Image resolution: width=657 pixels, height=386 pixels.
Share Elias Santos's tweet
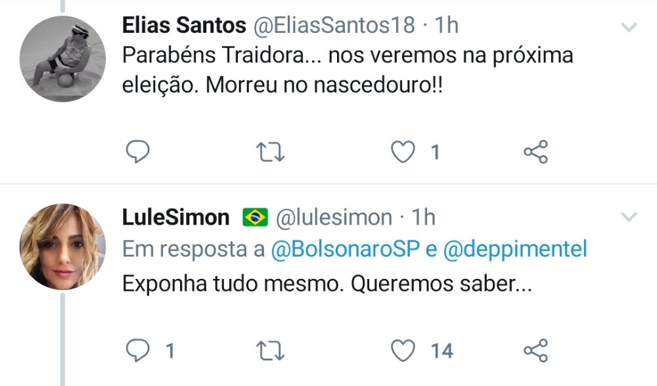click(535, 152)
